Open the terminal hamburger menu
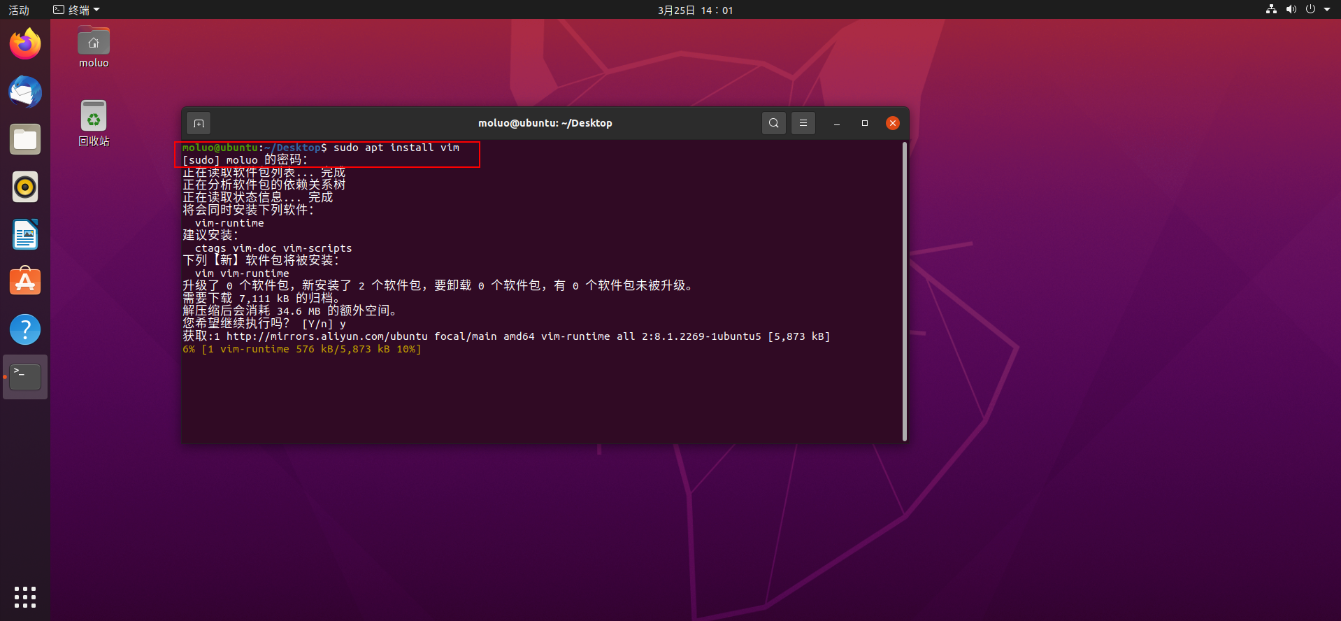 803,123
